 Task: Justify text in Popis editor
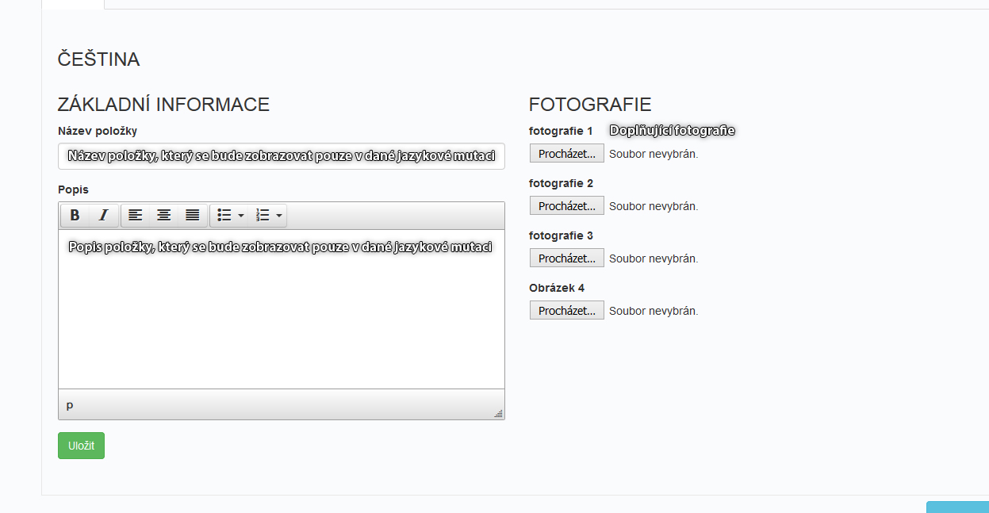click(x=193, y=216)
